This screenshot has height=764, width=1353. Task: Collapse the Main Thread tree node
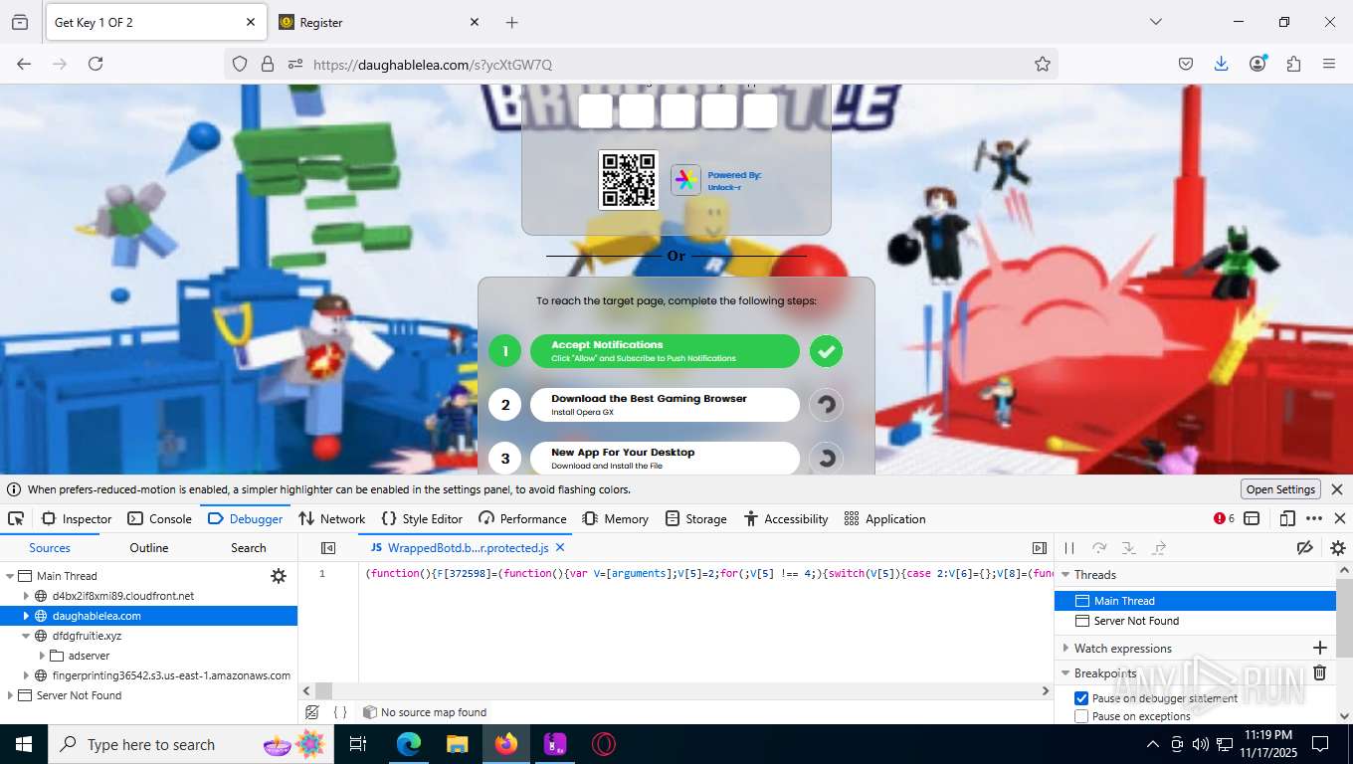[10, 576]
